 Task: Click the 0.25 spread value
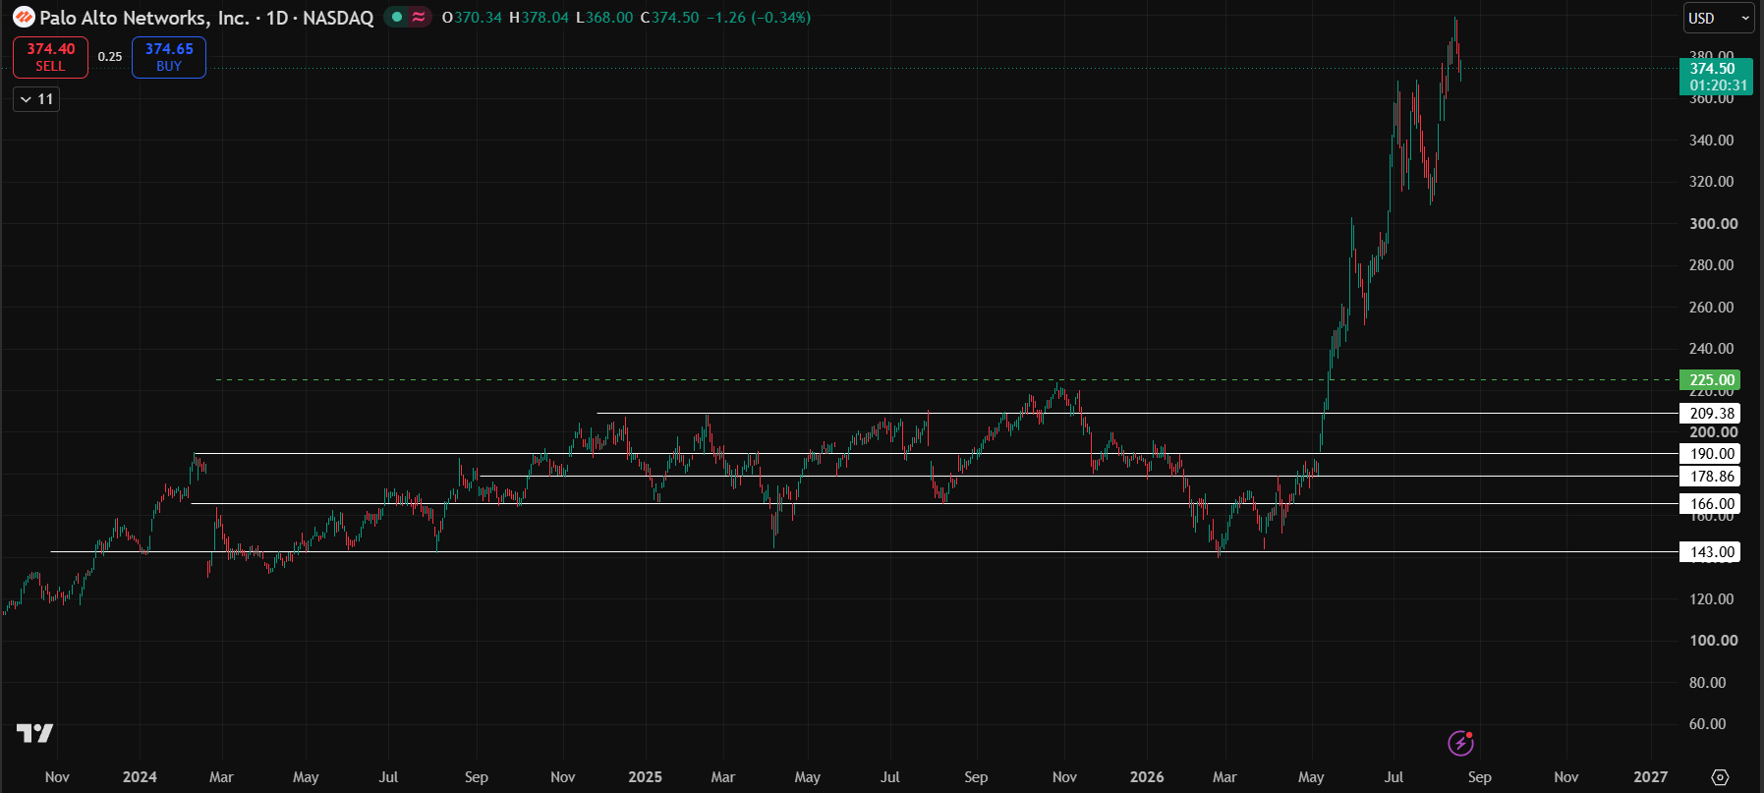[110, 57]
